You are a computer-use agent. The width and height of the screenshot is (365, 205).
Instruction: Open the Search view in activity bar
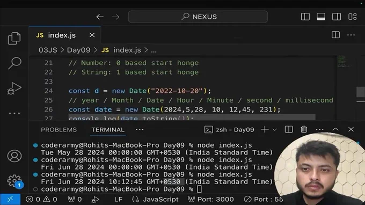pos(14,63)
